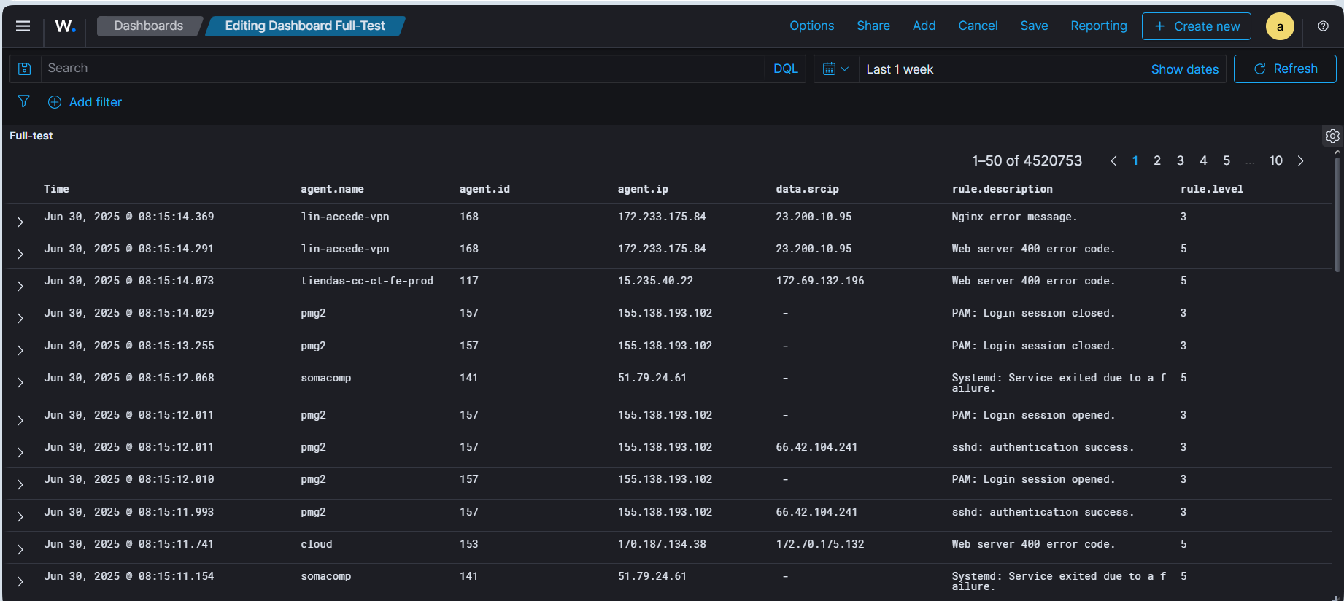Open the Options menu item
This screenshot has height=601, width=1344.
pos(811,26)
